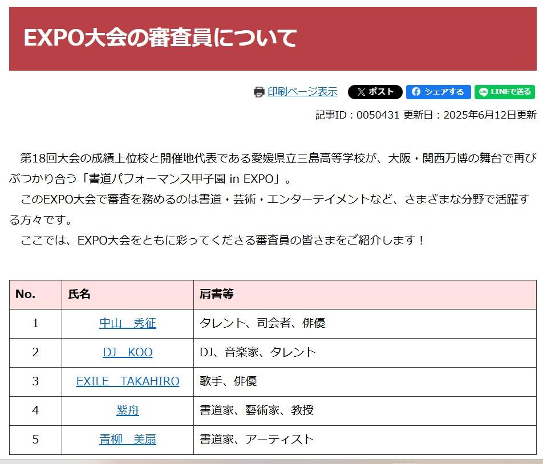The image size is (543, 464).
Task: Open the 印刷ページ表示 link
Action: coord(302,92)
